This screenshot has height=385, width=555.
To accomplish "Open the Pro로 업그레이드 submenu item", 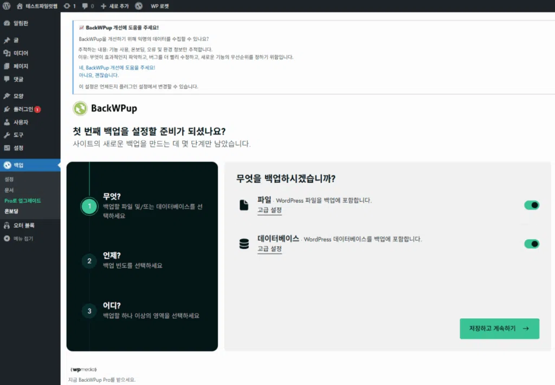I will click(x=22, y=201).
